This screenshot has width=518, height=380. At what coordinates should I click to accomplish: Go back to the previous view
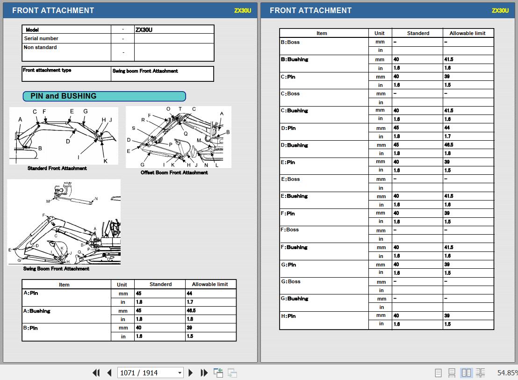click(218, 373)
